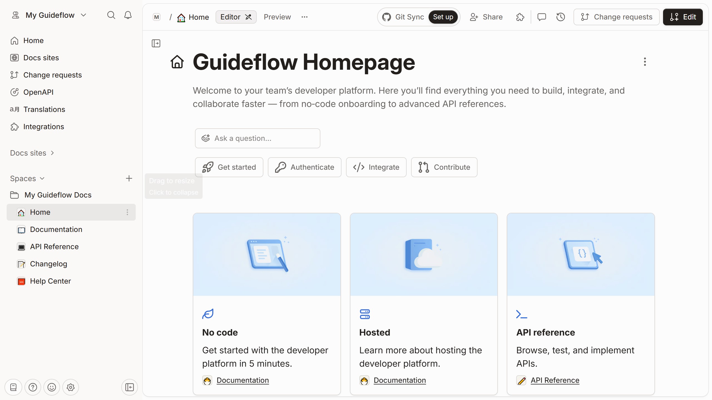Click the Authenticate button
Screen dimensions: 712x400
click(x=305, y=167)
